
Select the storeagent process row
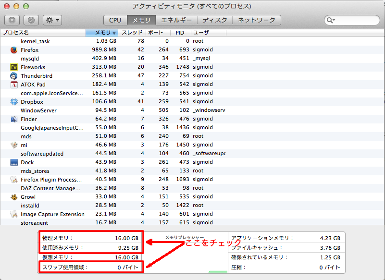click(192, 222)
